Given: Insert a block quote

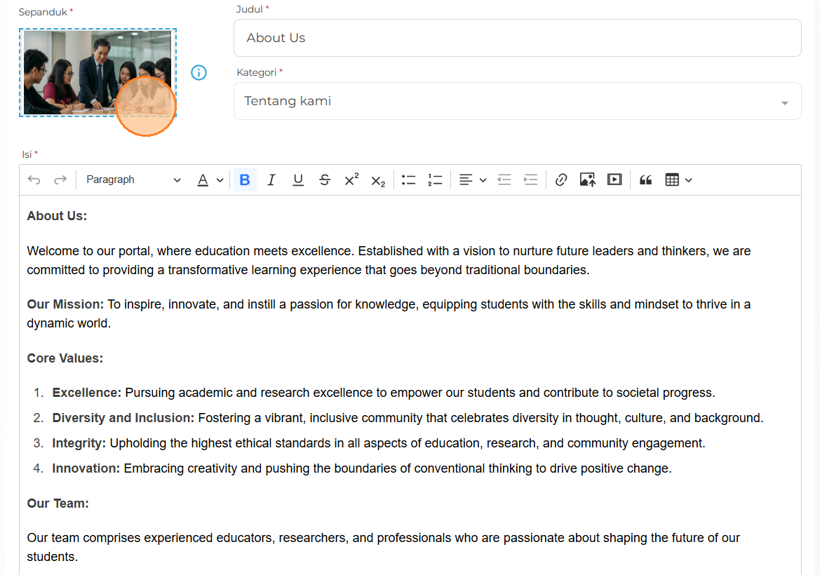Looking at the screenshot, I should [x=646, y=180].
